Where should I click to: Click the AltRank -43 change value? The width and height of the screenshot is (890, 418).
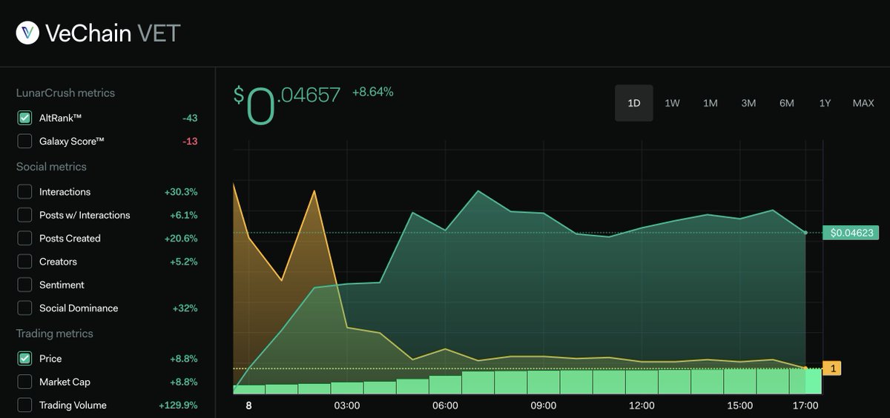(190, 118)
